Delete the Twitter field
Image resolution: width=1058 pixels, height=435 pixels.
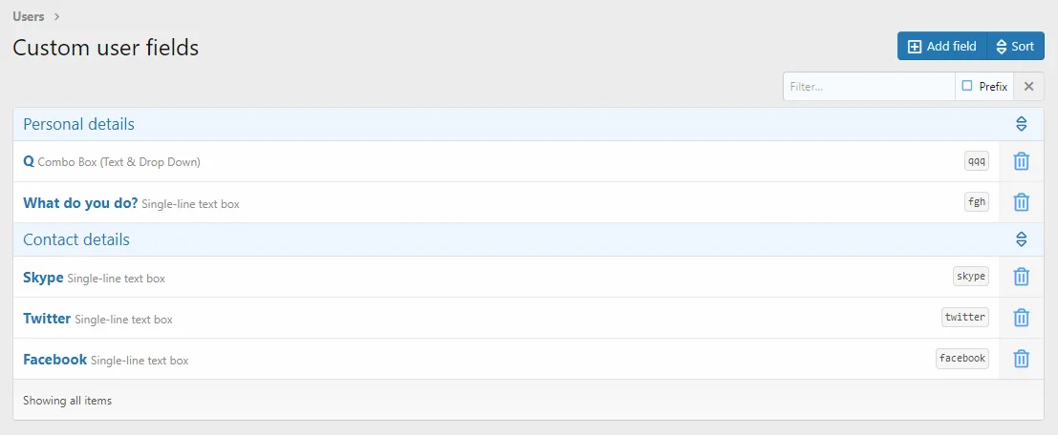pos(1021,318)
